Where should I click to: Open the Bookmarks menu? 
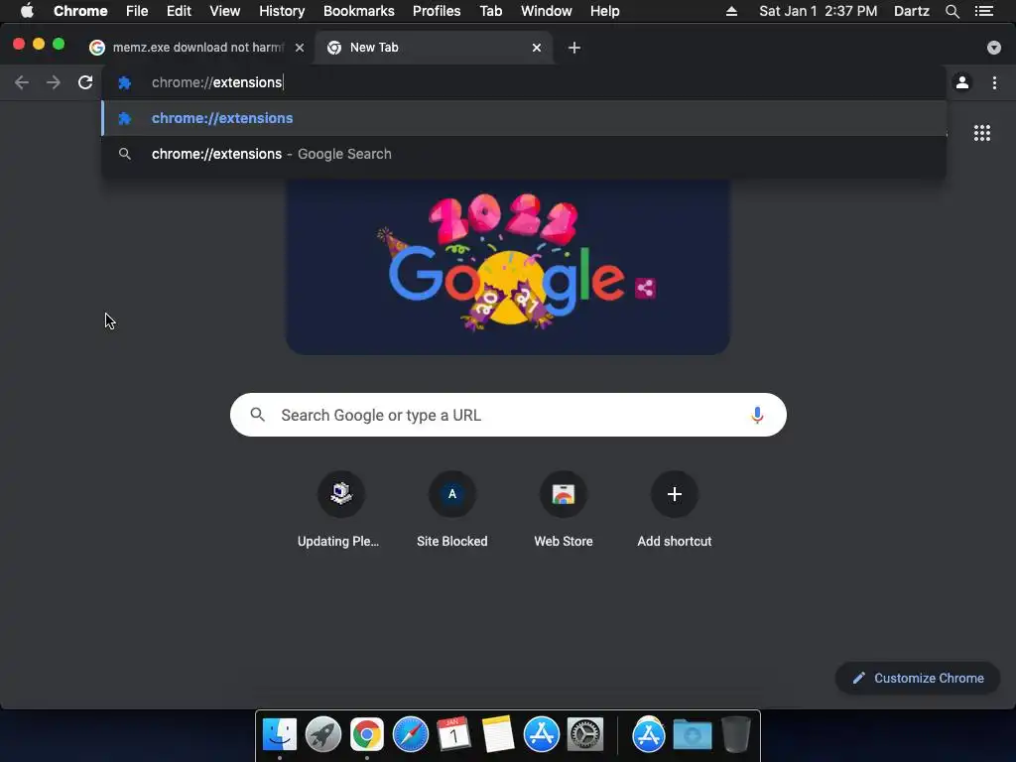pos(359,11)
